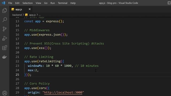This screenshot has height=96, width=171.
Task: Click line number 22 in gutter
Action: 17,61
